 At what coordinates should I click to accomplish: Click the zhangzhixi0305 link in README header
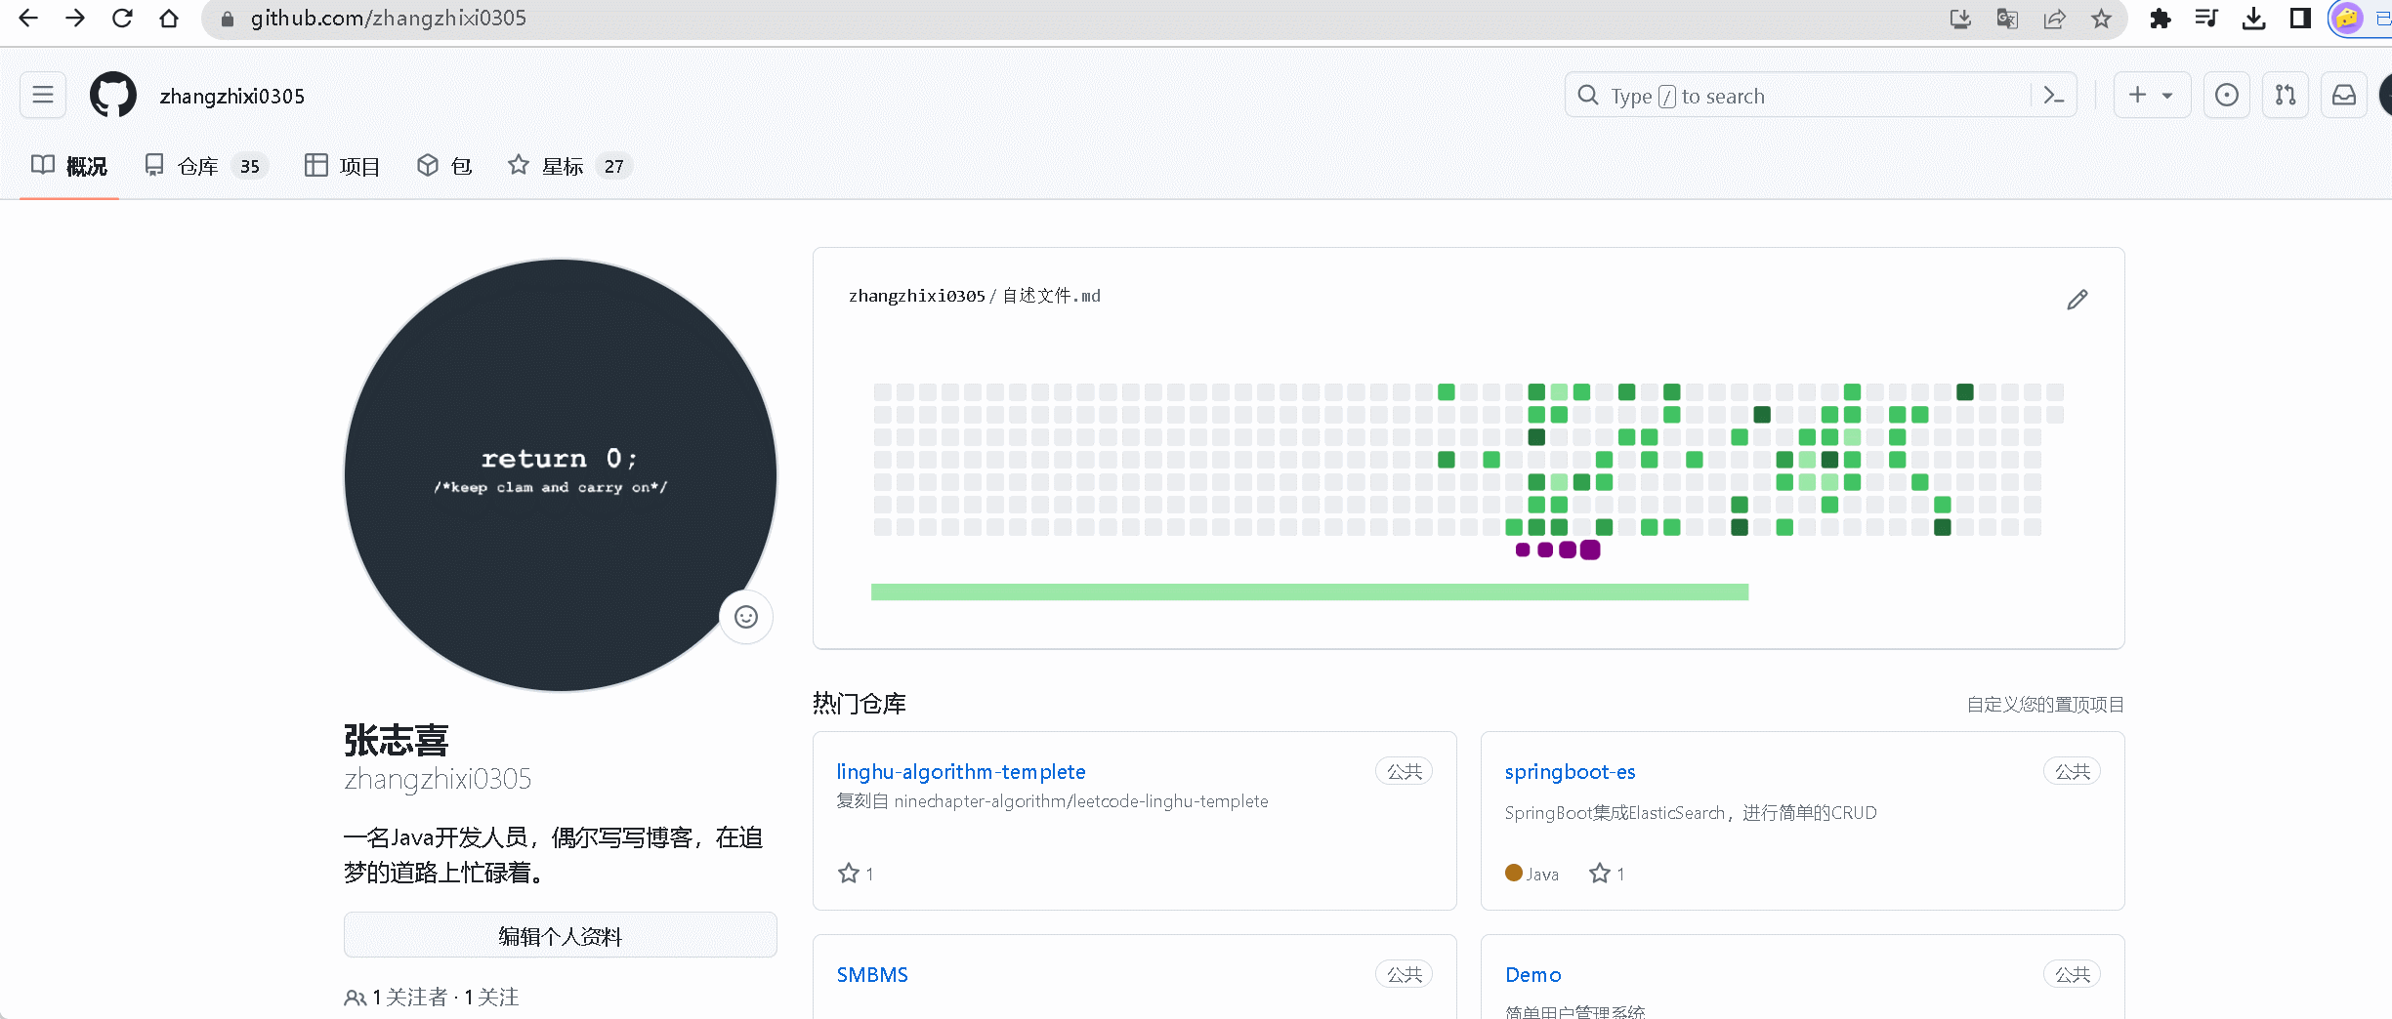[917, 296]
